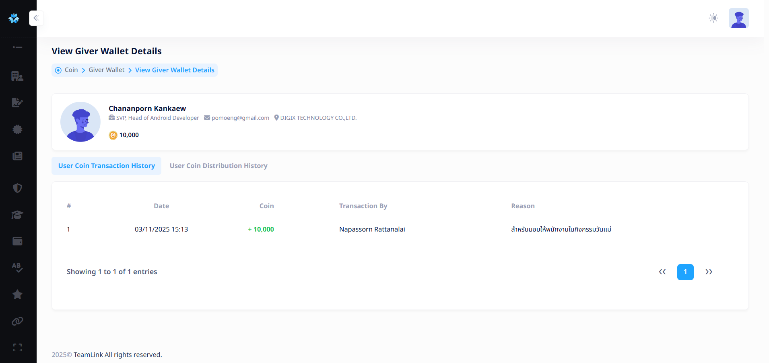Open the newspaper sidebar icon
The image size is (769, 363).
[17, 156]
